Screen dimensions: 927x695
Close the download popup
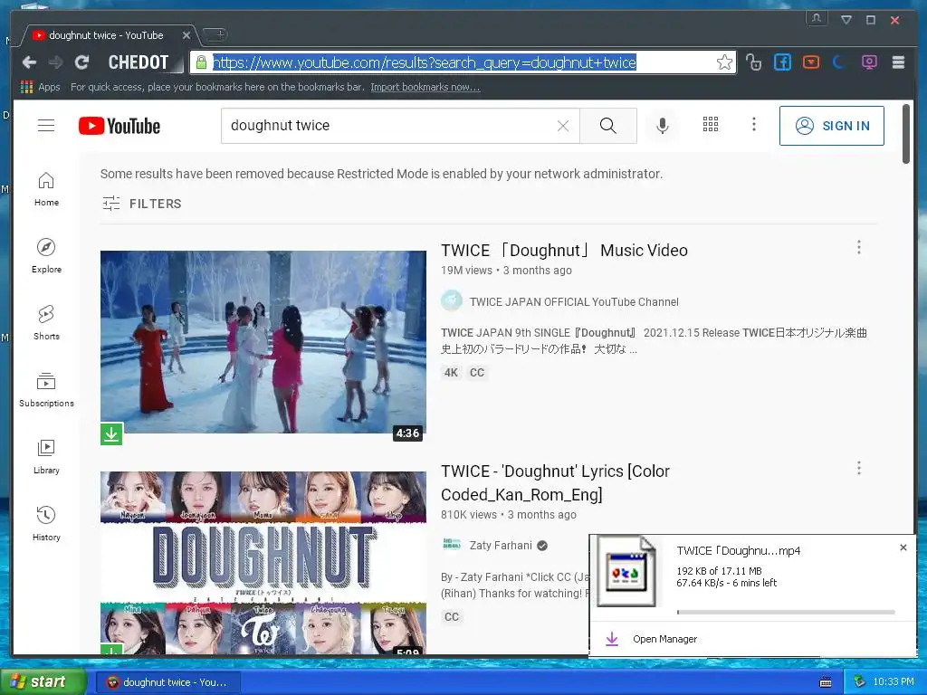click(x=903, y=547)
